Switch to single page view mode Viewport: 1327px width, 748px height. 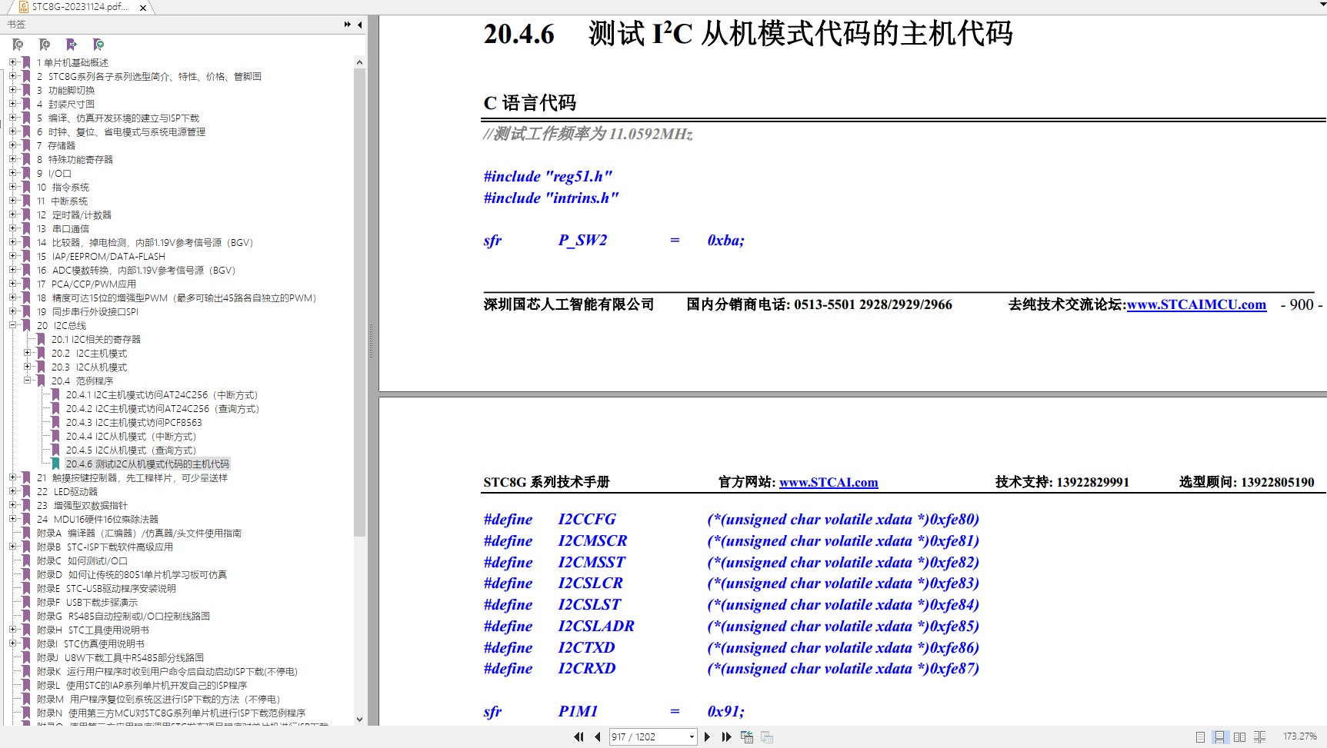point(1200,736)
